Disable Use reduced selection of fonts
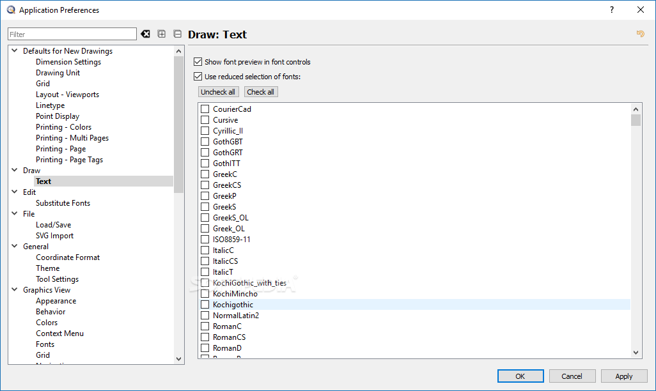This screenshot has width=656, height=391. (198, 77)
